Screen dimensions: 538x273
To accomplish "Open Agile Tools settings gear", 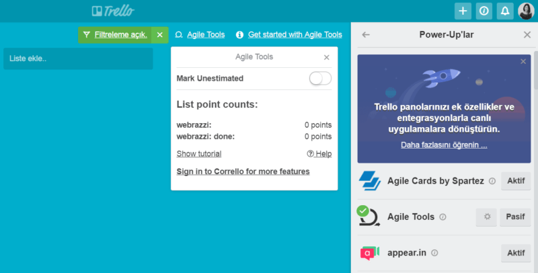I will (486, 217).
